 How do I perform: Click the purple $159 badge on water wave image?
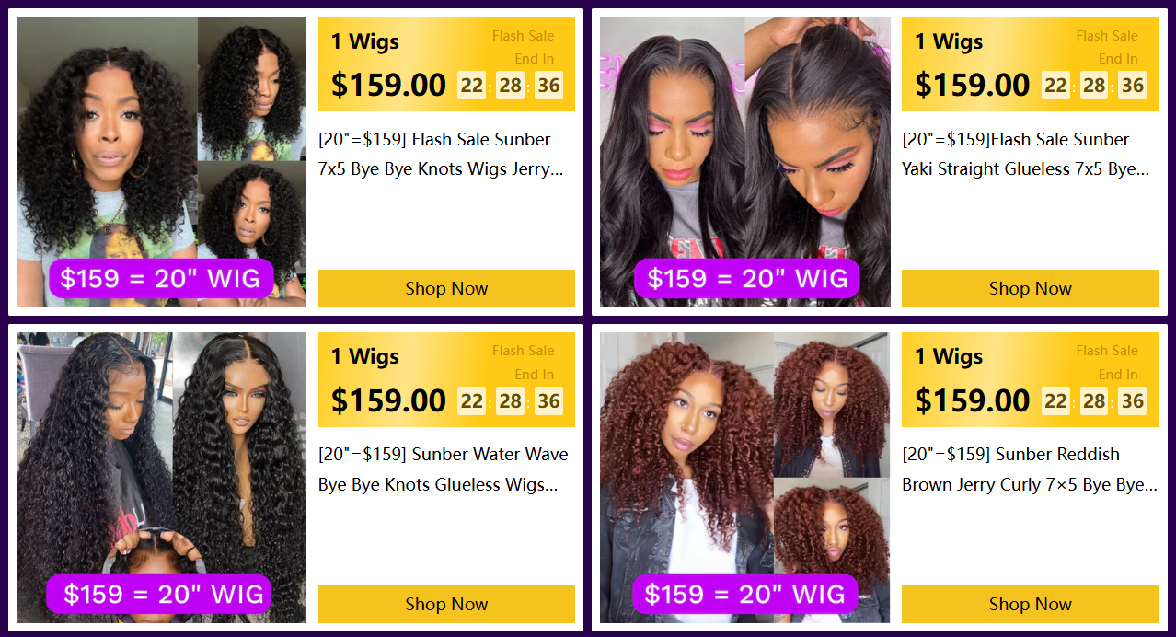tap(158, 594)
